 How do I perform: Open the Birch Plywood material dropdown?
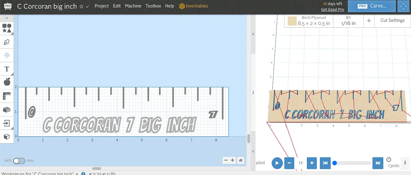[309, 21]
